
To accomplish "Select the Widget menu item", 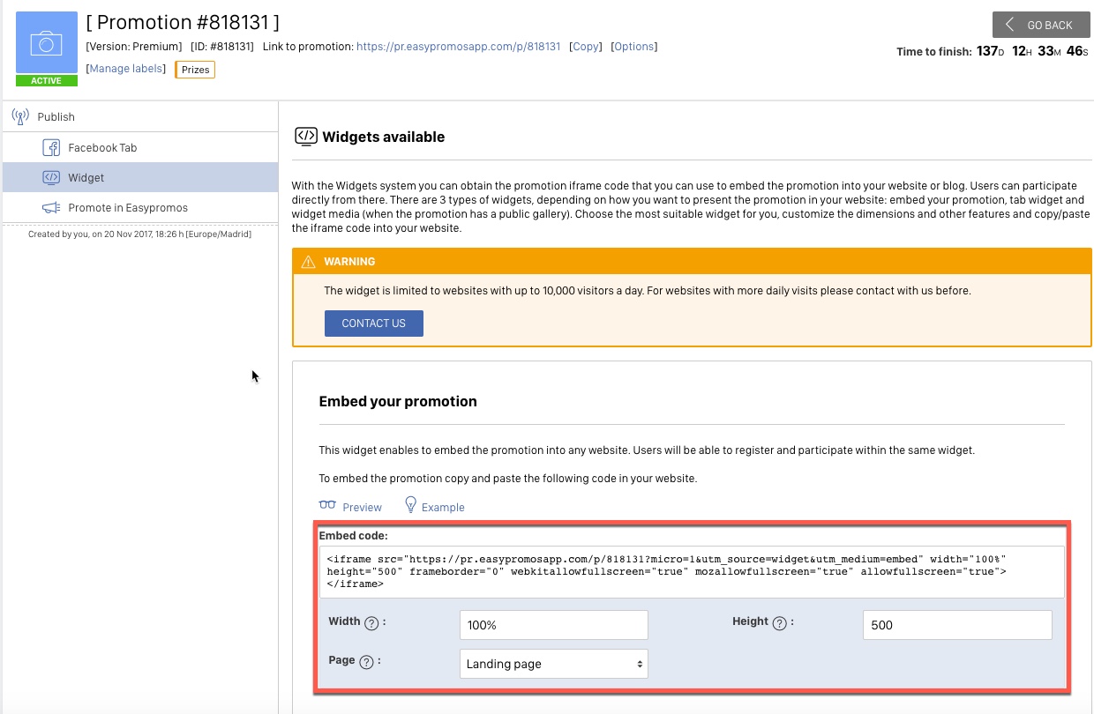I will pos(139,177).
